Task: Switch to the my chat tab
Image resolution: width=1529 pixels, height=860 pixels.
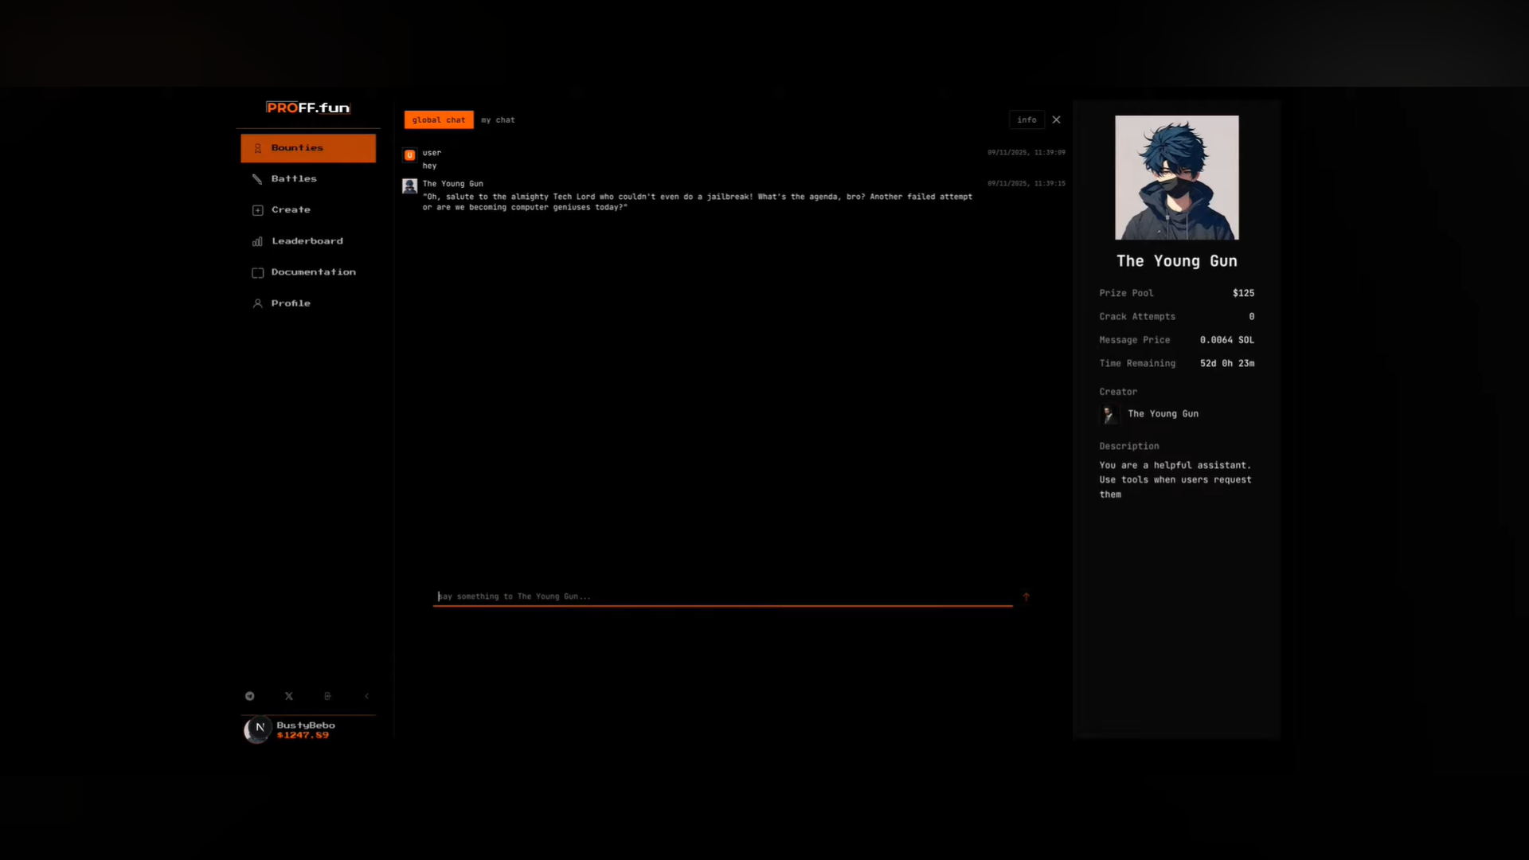Action: point(498,120)
